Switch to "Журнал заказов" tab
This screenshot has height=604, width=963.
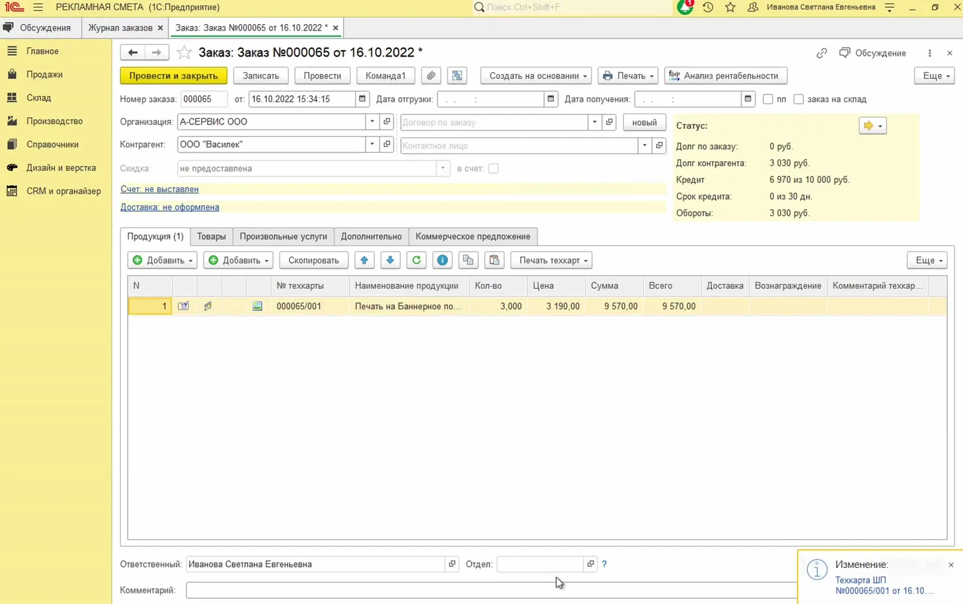pyautogui.click(x=120, y=28)
